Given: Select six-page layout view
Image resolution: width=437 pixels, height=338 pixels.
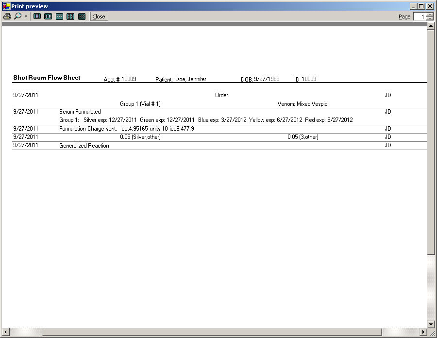Looking at the screenshot, I should (x=82, y=17).
